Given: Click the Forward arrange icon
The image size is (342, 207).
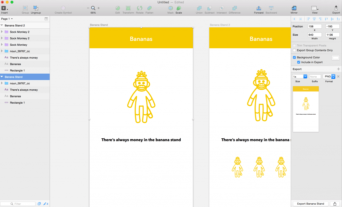Looking at the screenshot, I should coord(259,8).
